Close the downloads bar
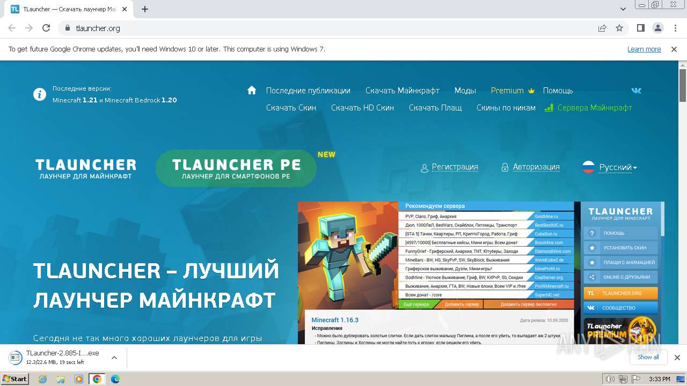The height and width of the screenshot is (386, 687). pos(677,358)
